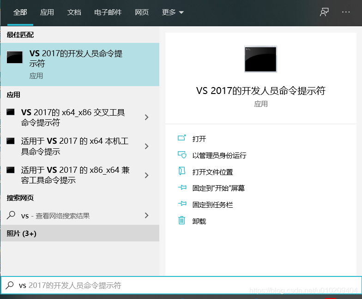Image resolution: width=362 pixels, height=299 pixels.
Task: Click large command prompt thumbnail in preview
Action: 260,59
